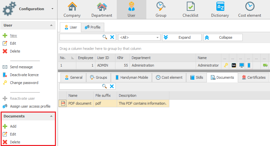Click the Expand button

182,37
